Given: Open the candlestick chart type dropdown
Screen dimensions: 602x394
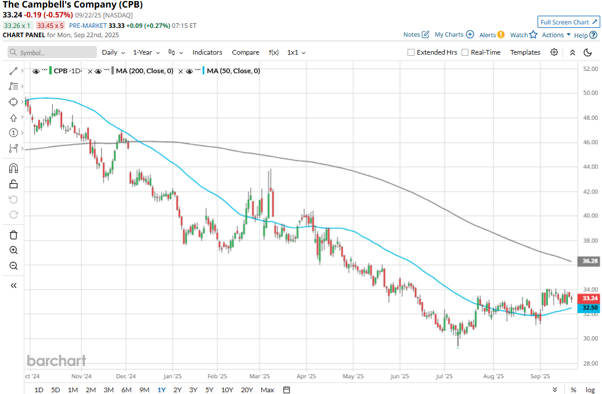Looking at the screenshot, I should (175, 52).
